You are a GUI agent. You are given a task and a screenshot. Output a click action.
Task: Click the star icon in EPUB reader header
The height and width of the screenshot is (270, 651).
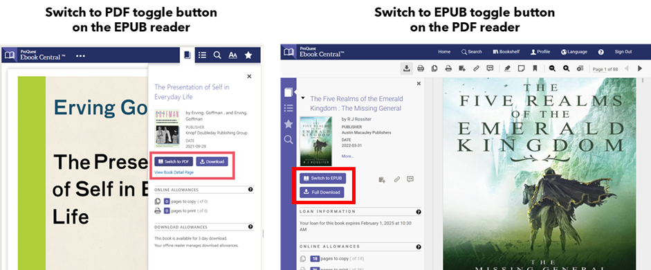coord(248,55)
